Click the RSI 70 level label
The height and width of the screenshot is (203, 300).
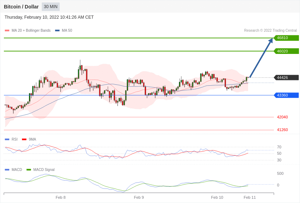click(279, 147)
